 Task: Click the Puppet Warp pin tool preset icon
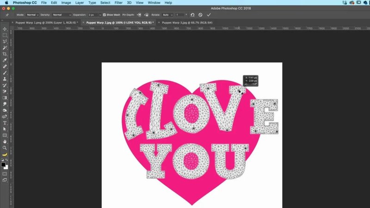coord(7,15)
